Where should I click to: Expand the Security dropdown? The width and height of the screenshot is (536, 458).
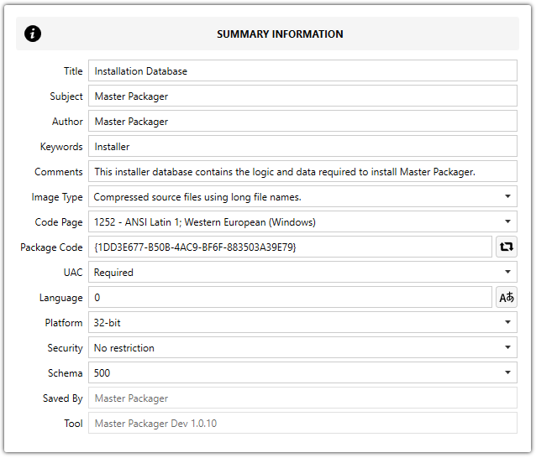[x=302, y=348]
